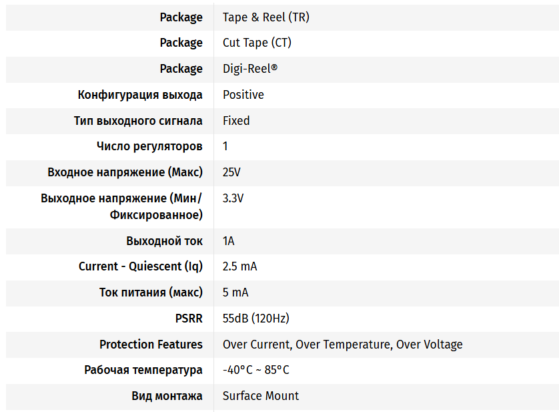Select the "Fixed" output type value

tap(236, 121)
